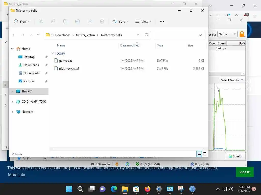
Task: Expand Network tree node
Action: pyautogui.click(x=12, y=112)
